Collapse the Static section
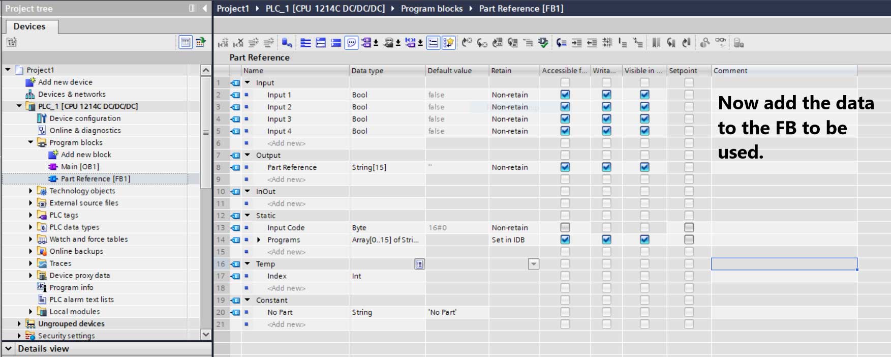891x357 pixels. coord(248,216)
